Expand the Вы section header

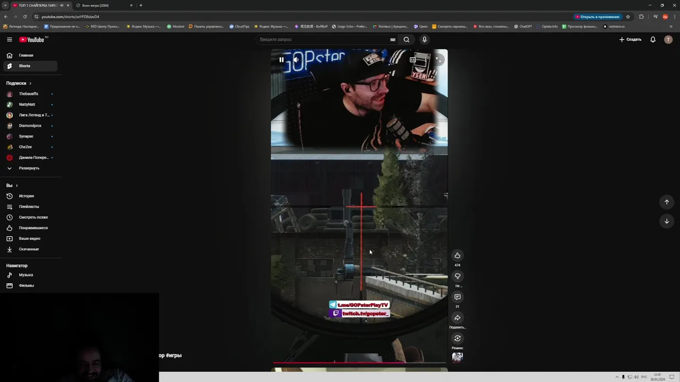pyautogui.click(x=12, y=186)
